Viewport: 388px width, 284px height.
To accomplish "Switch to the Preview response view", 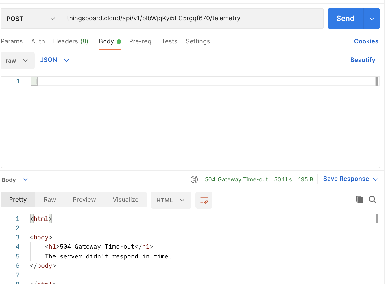I will 84,199.
